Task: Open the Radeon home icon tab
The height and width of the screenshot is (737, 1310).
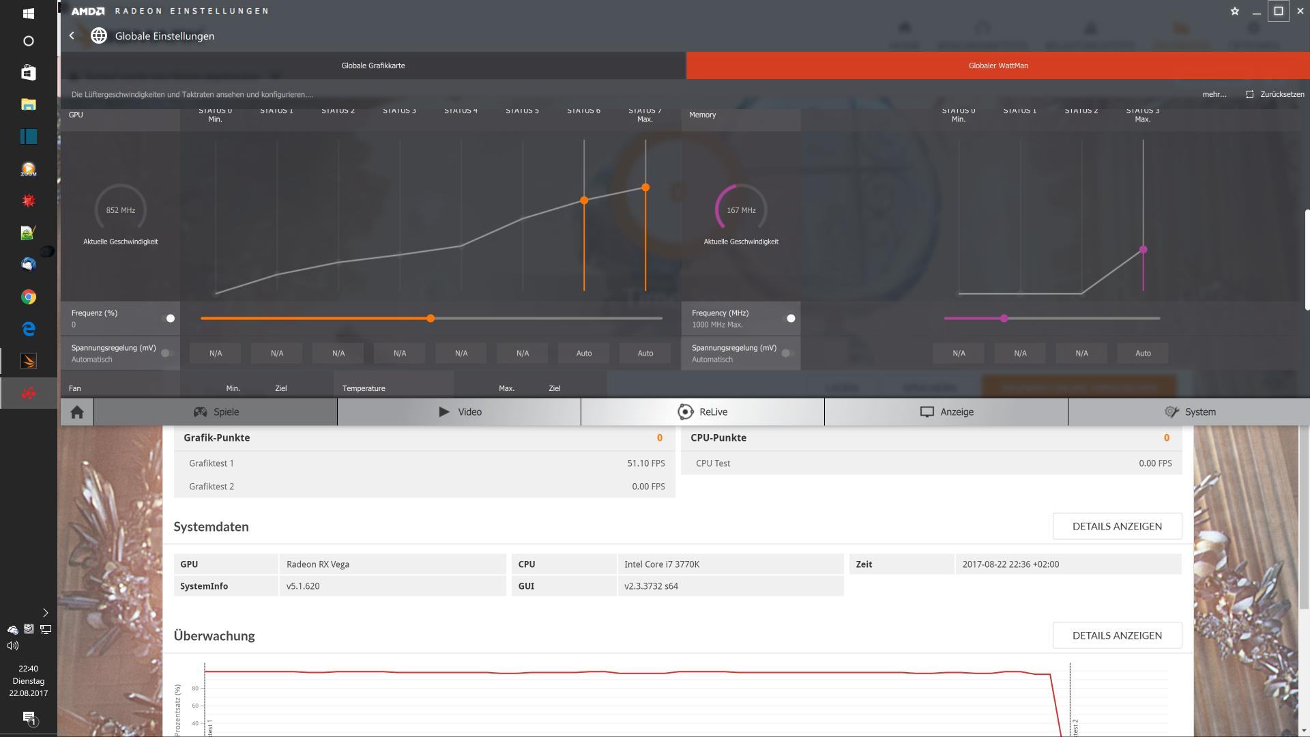Action: tap(77, 411)
